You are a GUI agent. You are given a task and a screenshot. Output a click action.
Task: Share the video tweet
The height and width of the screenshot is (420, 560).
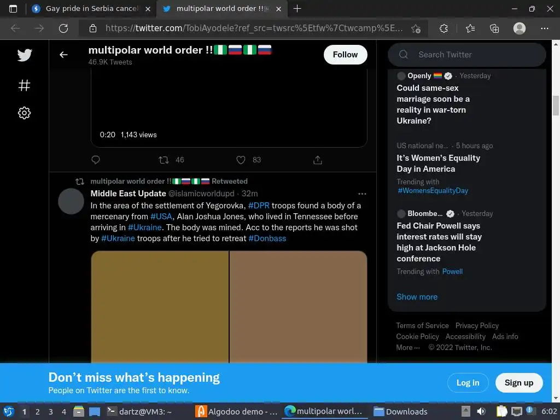click(x=318, y=160)
